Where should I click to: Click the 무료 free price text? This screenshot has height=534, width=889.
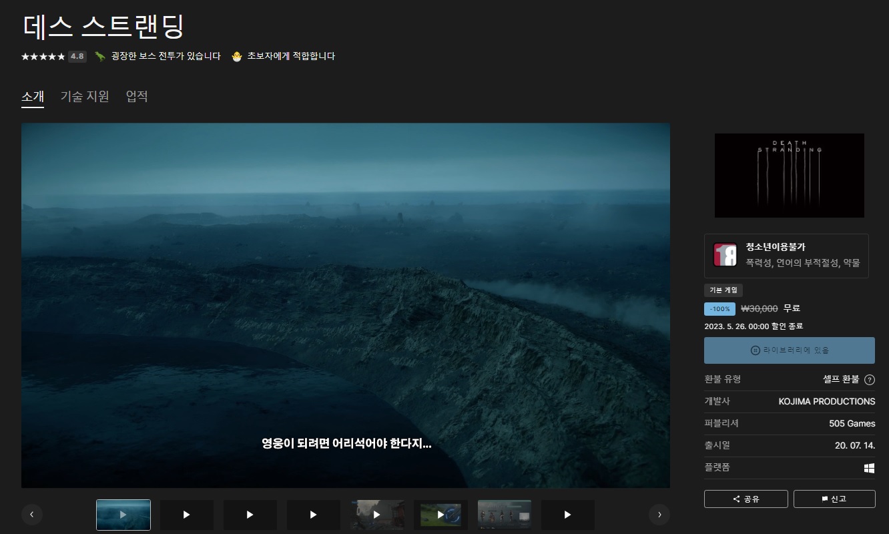pyautogui.click(x=792, y=309)
